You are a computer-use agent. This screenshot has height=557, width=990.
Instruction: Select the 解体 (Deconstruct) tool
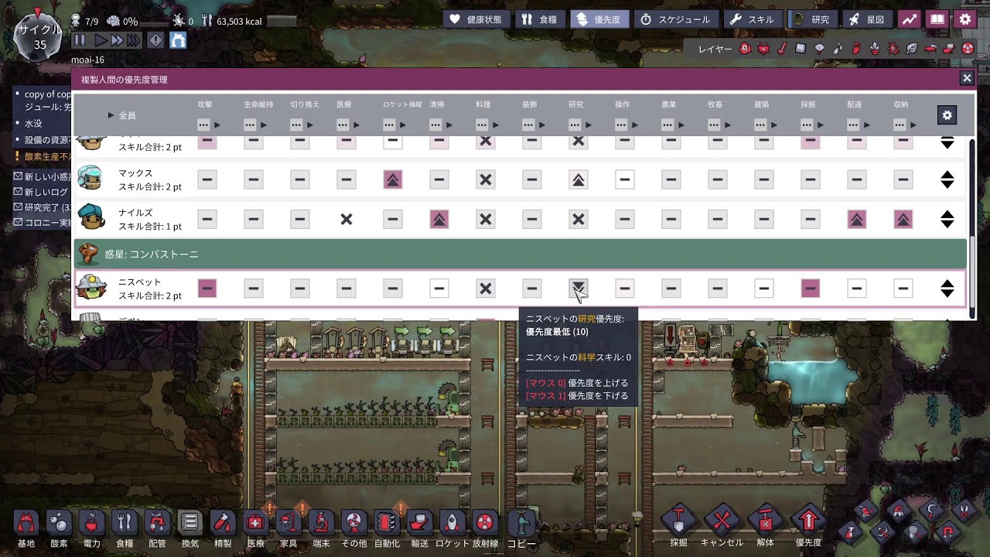[765, 522]
